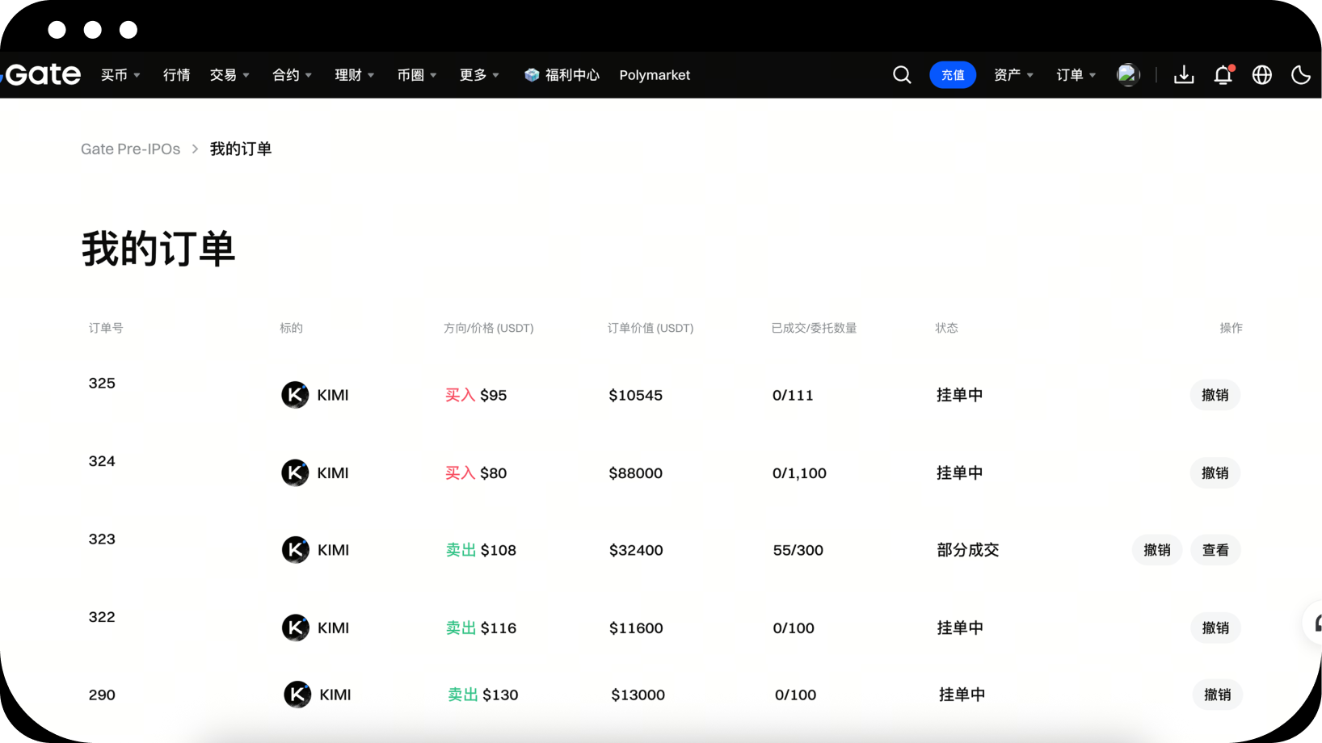Click the 标的 column header

[x=291, y=328]
